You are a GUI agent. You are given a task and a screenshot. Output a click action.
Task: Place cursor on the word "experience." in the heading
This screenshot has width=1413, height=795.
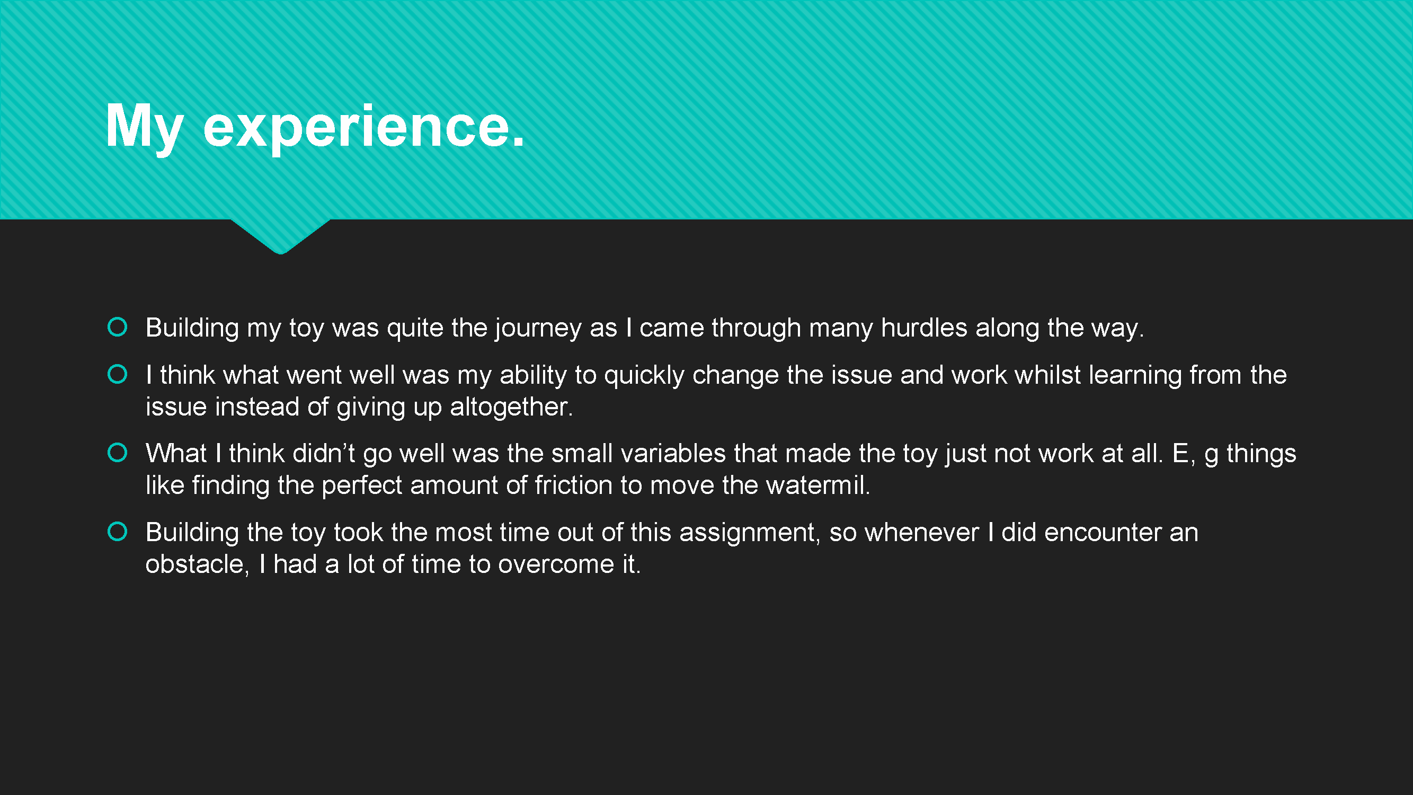click(363, 127)
